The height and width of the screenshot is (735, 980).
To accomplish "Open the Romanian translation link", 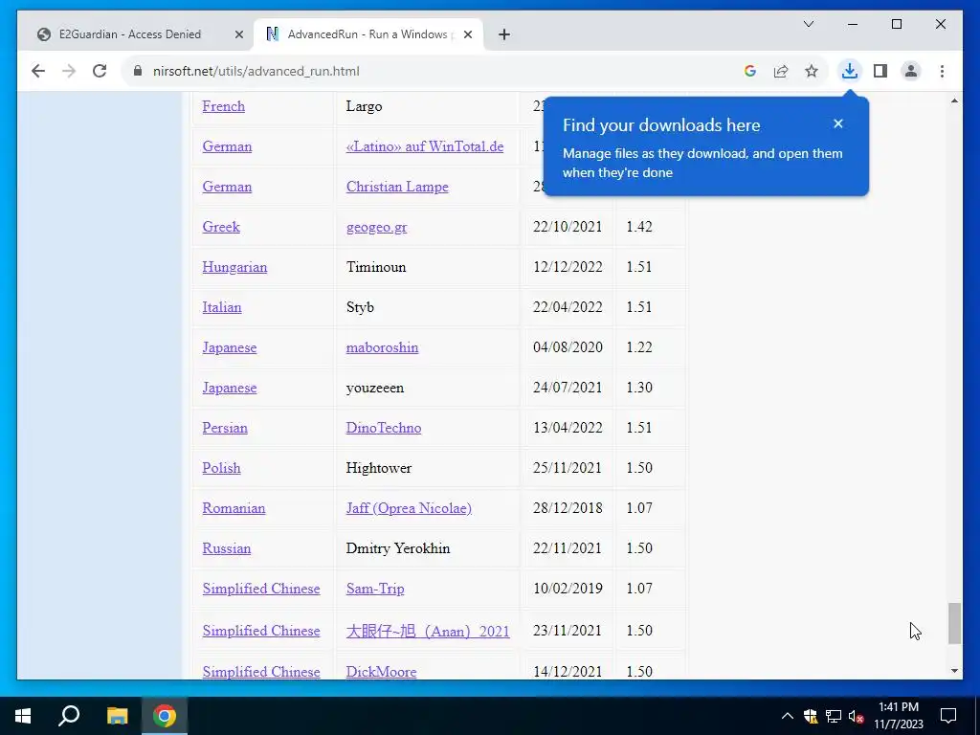I will pyautogui.click(x=234, y=507).
